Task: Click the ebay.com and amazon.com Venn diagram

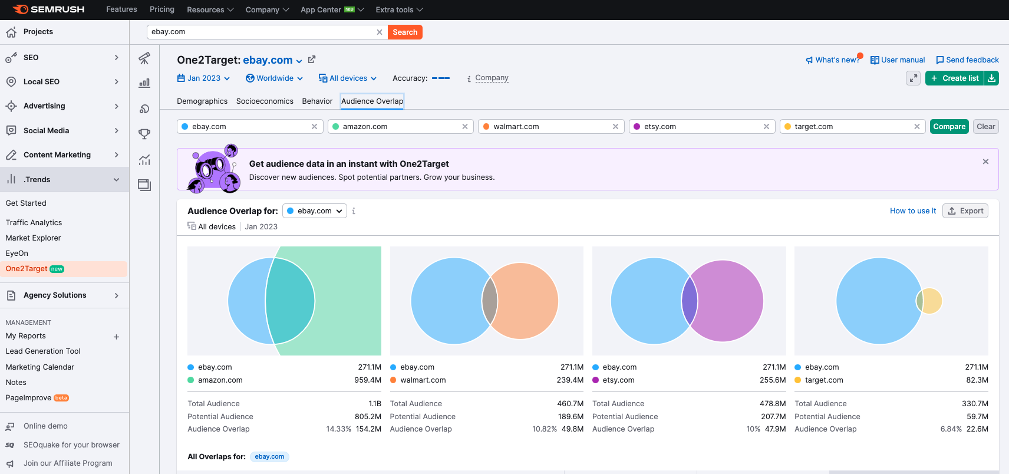Action: (x=284, y=301)
